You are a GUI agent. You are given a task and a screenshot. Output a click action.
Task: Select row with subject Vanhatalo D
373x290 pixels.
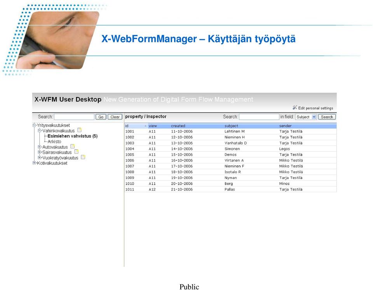[230, 143]
